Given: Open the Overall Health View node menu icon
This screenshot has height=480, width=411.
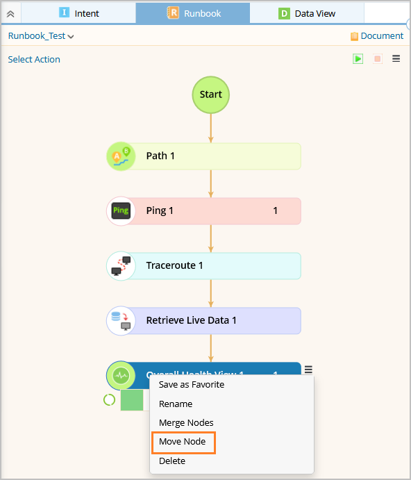Looking at the screenshot, I should point(308,370).
